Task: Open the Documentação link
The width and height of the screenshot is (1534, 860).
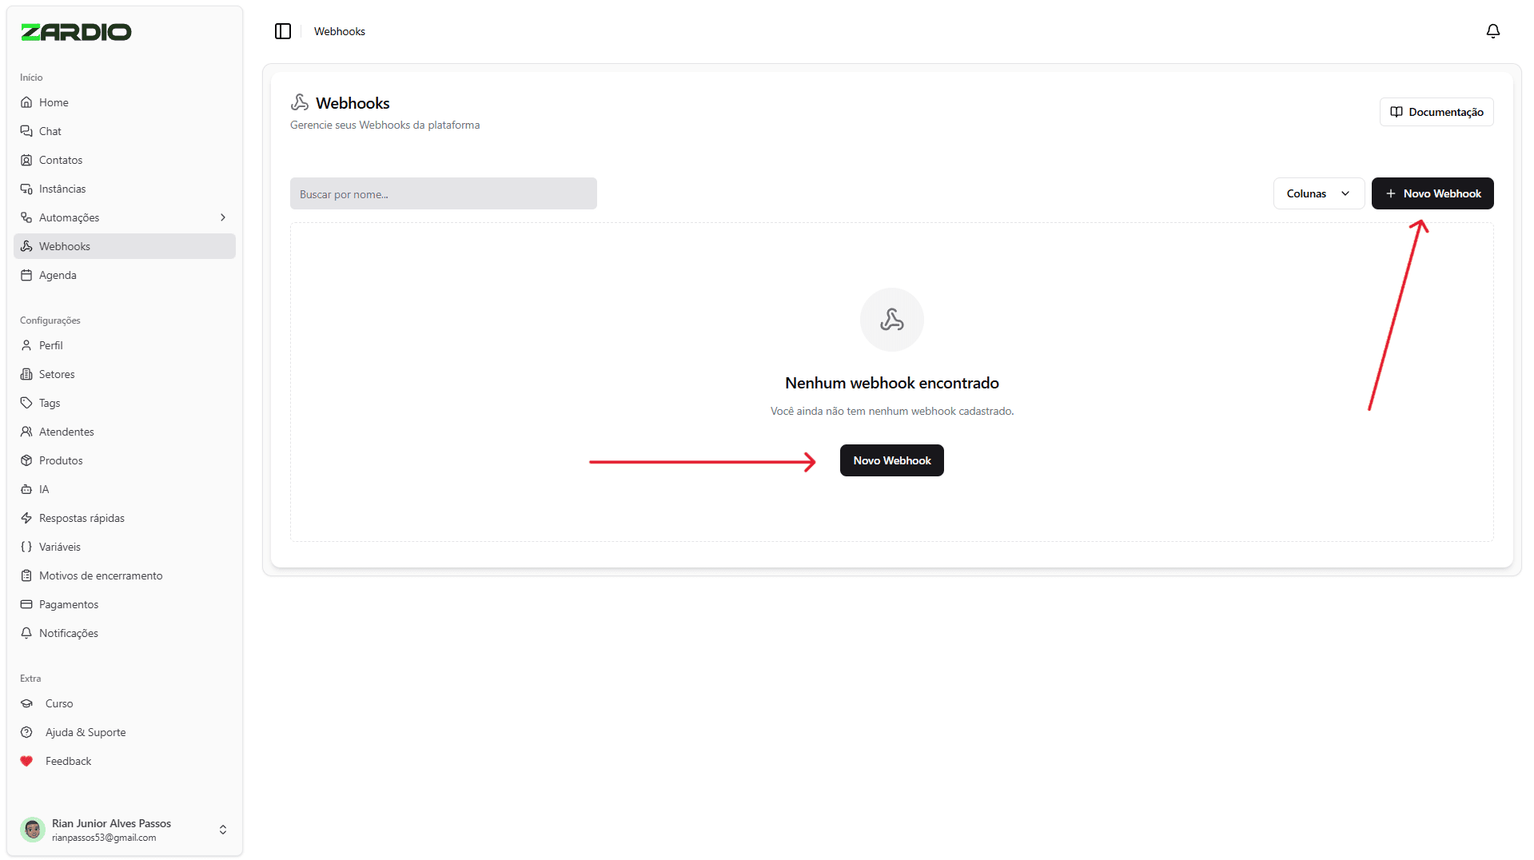Action: (1436, 111)
